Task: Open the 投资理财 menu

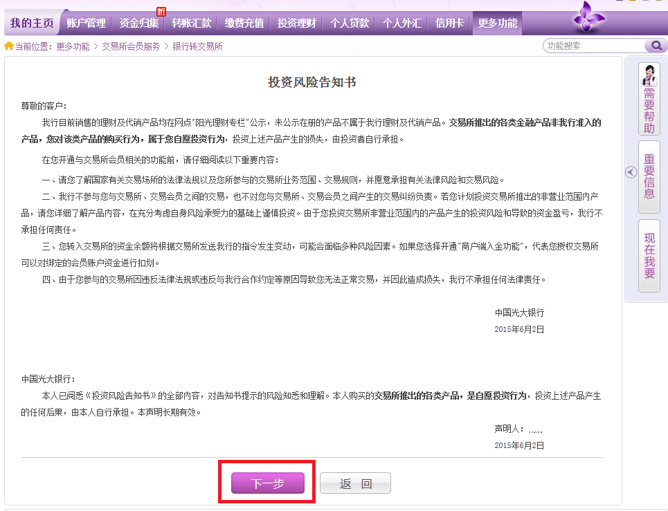Action: [297, 24]
